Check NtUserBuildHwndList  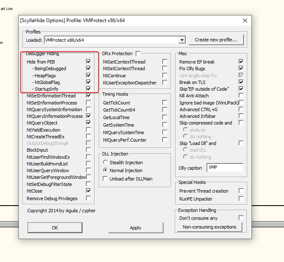[88, 163]
